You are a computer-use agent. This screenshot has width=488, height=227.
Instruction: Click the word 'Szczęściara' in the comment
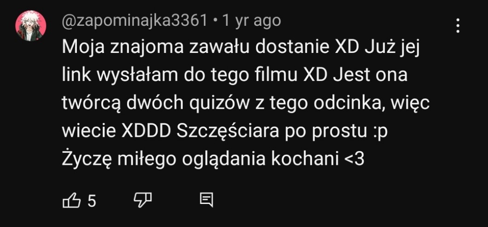pyautogui.click(x=227, y=131)
